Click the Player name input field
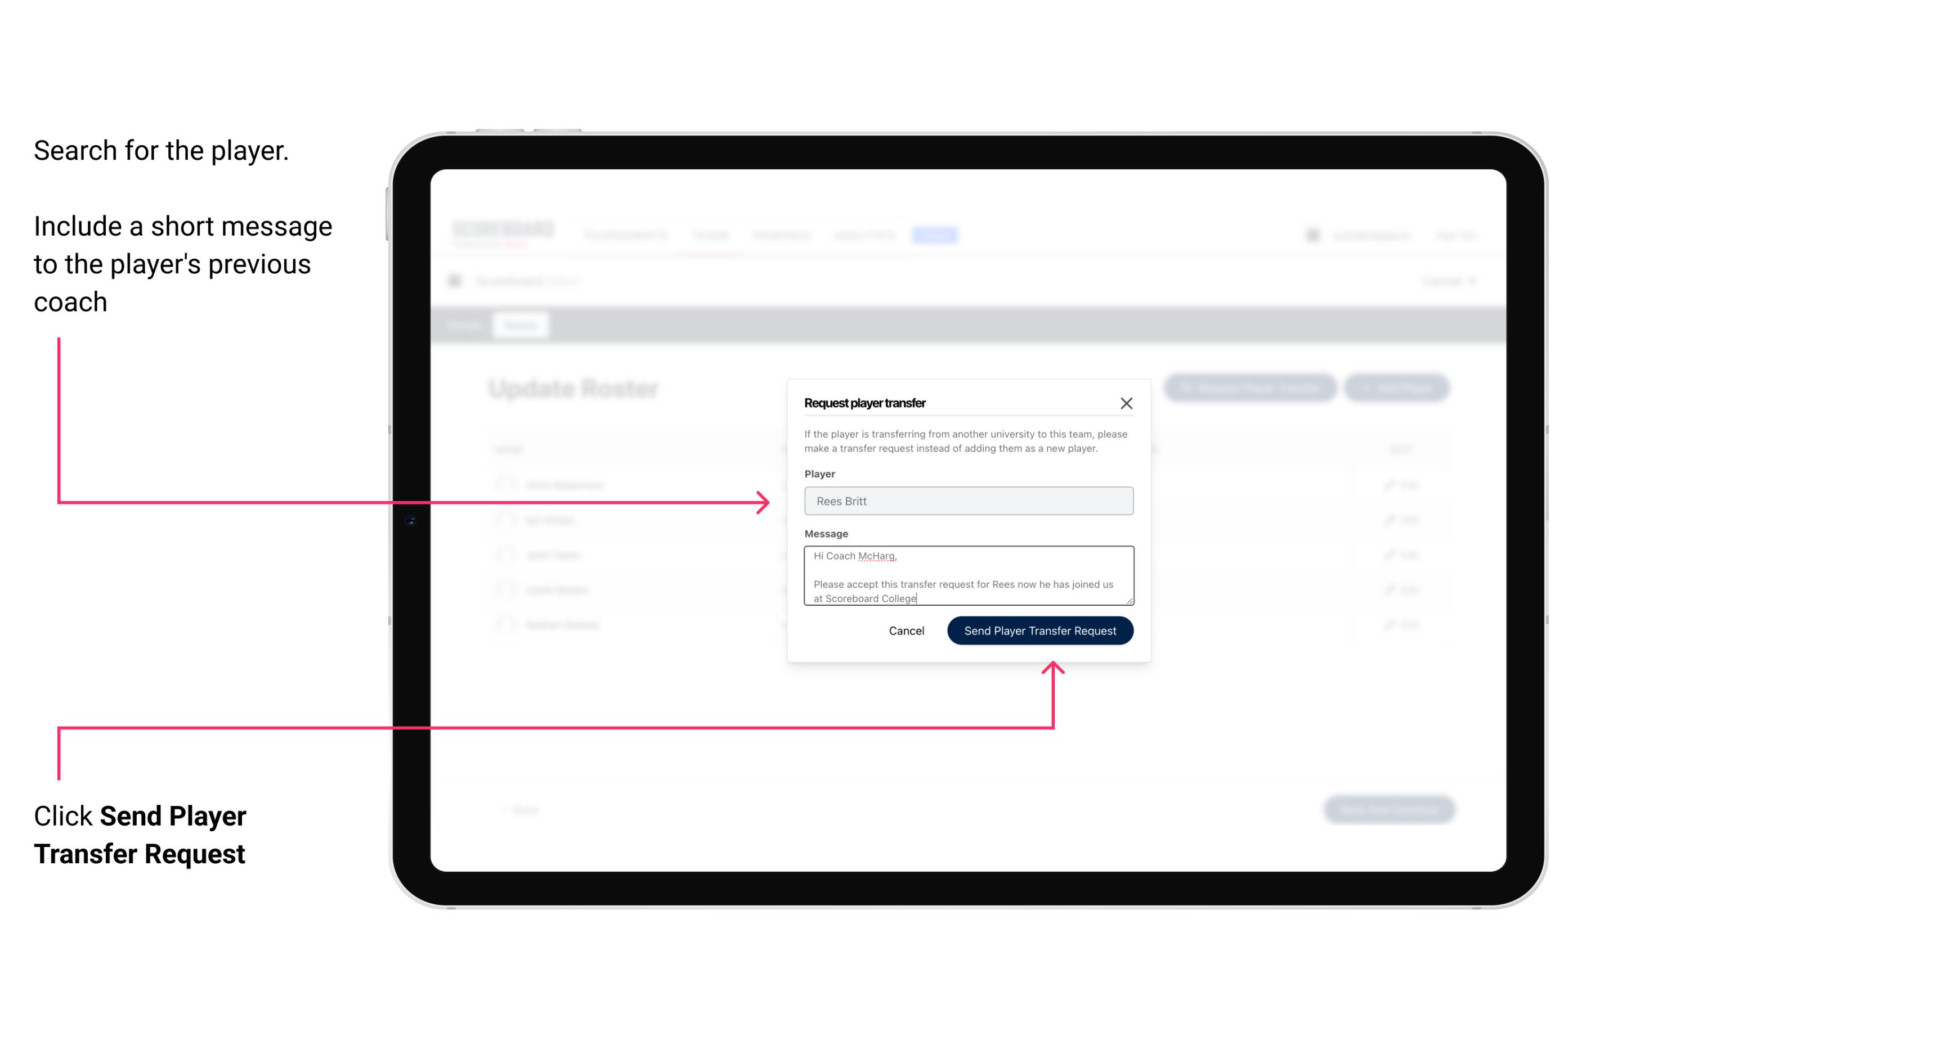 [x=969, y=501]
